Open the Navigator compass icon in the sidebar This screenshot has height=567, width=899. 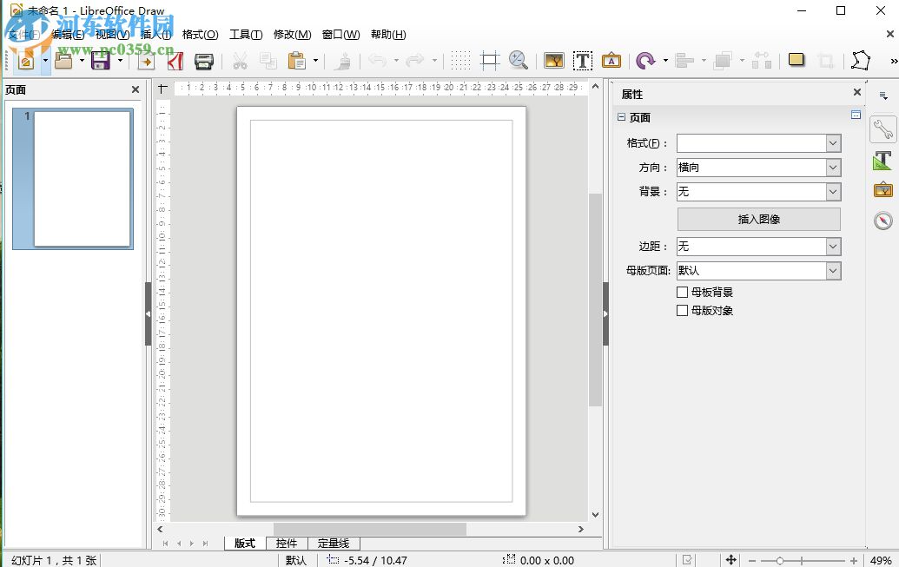(882, 218)
